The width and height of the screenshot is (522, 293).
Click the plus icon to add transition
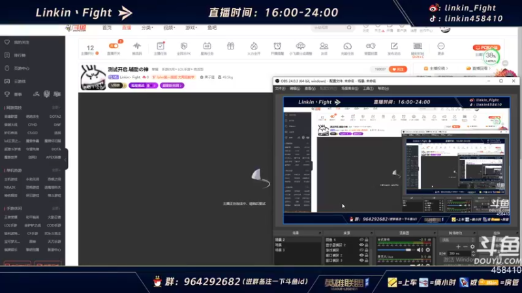[459, 247]
